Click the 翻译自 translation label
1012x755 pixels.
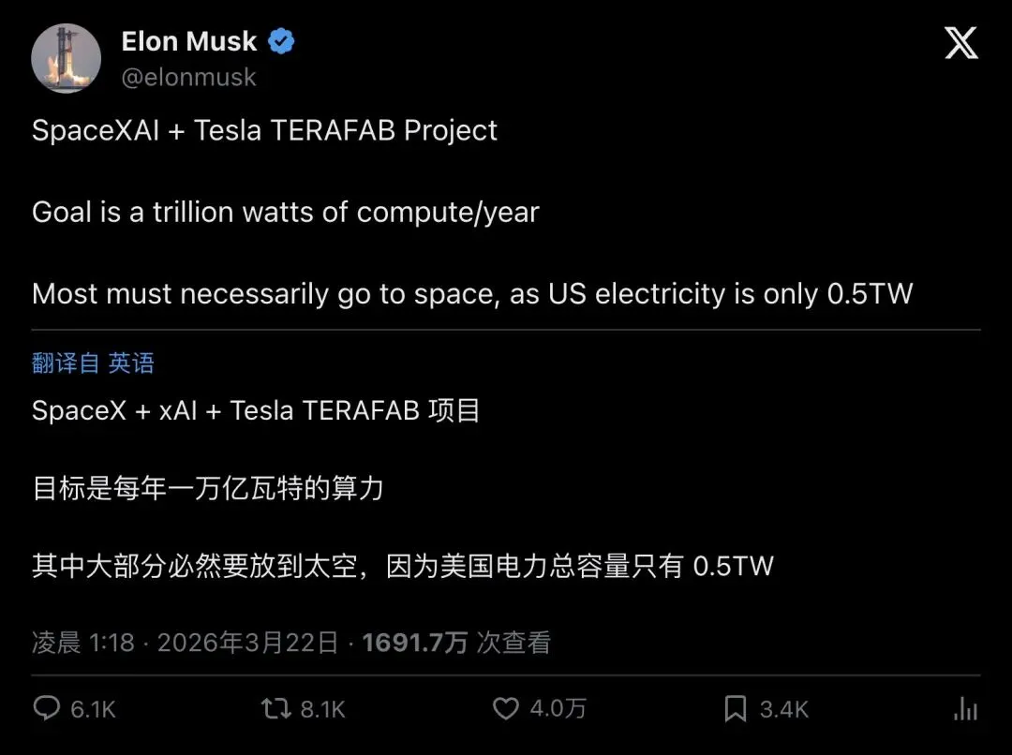click(66, 363)
